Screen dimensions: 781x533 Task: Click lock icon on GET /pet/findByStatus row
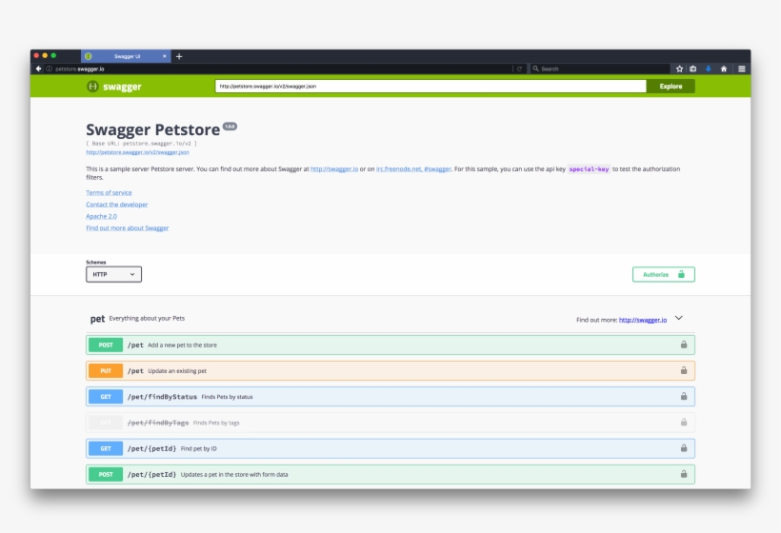click(683, 396)
